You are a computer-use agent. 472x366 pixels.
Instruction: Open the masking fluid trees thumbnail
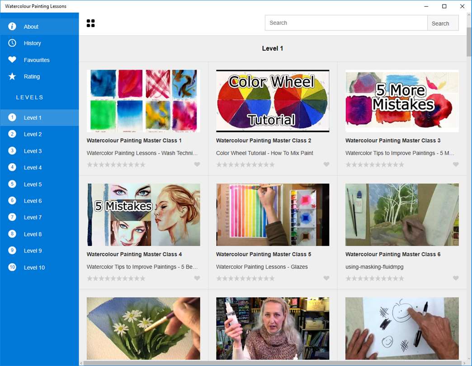click(402, 215)
